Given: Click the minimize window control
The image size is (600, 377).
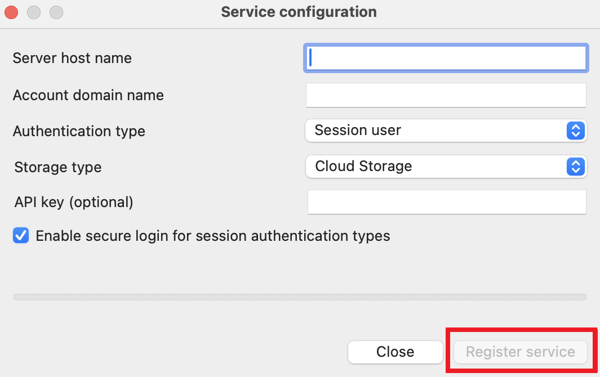Looking at the screenshot, I should 33,11.
